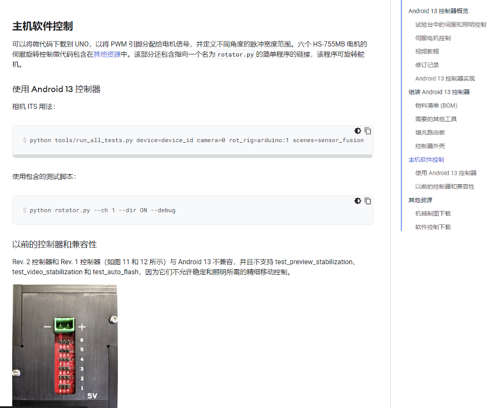
Task: Copy the rotator.py command
Action: (x=368, y=201)
